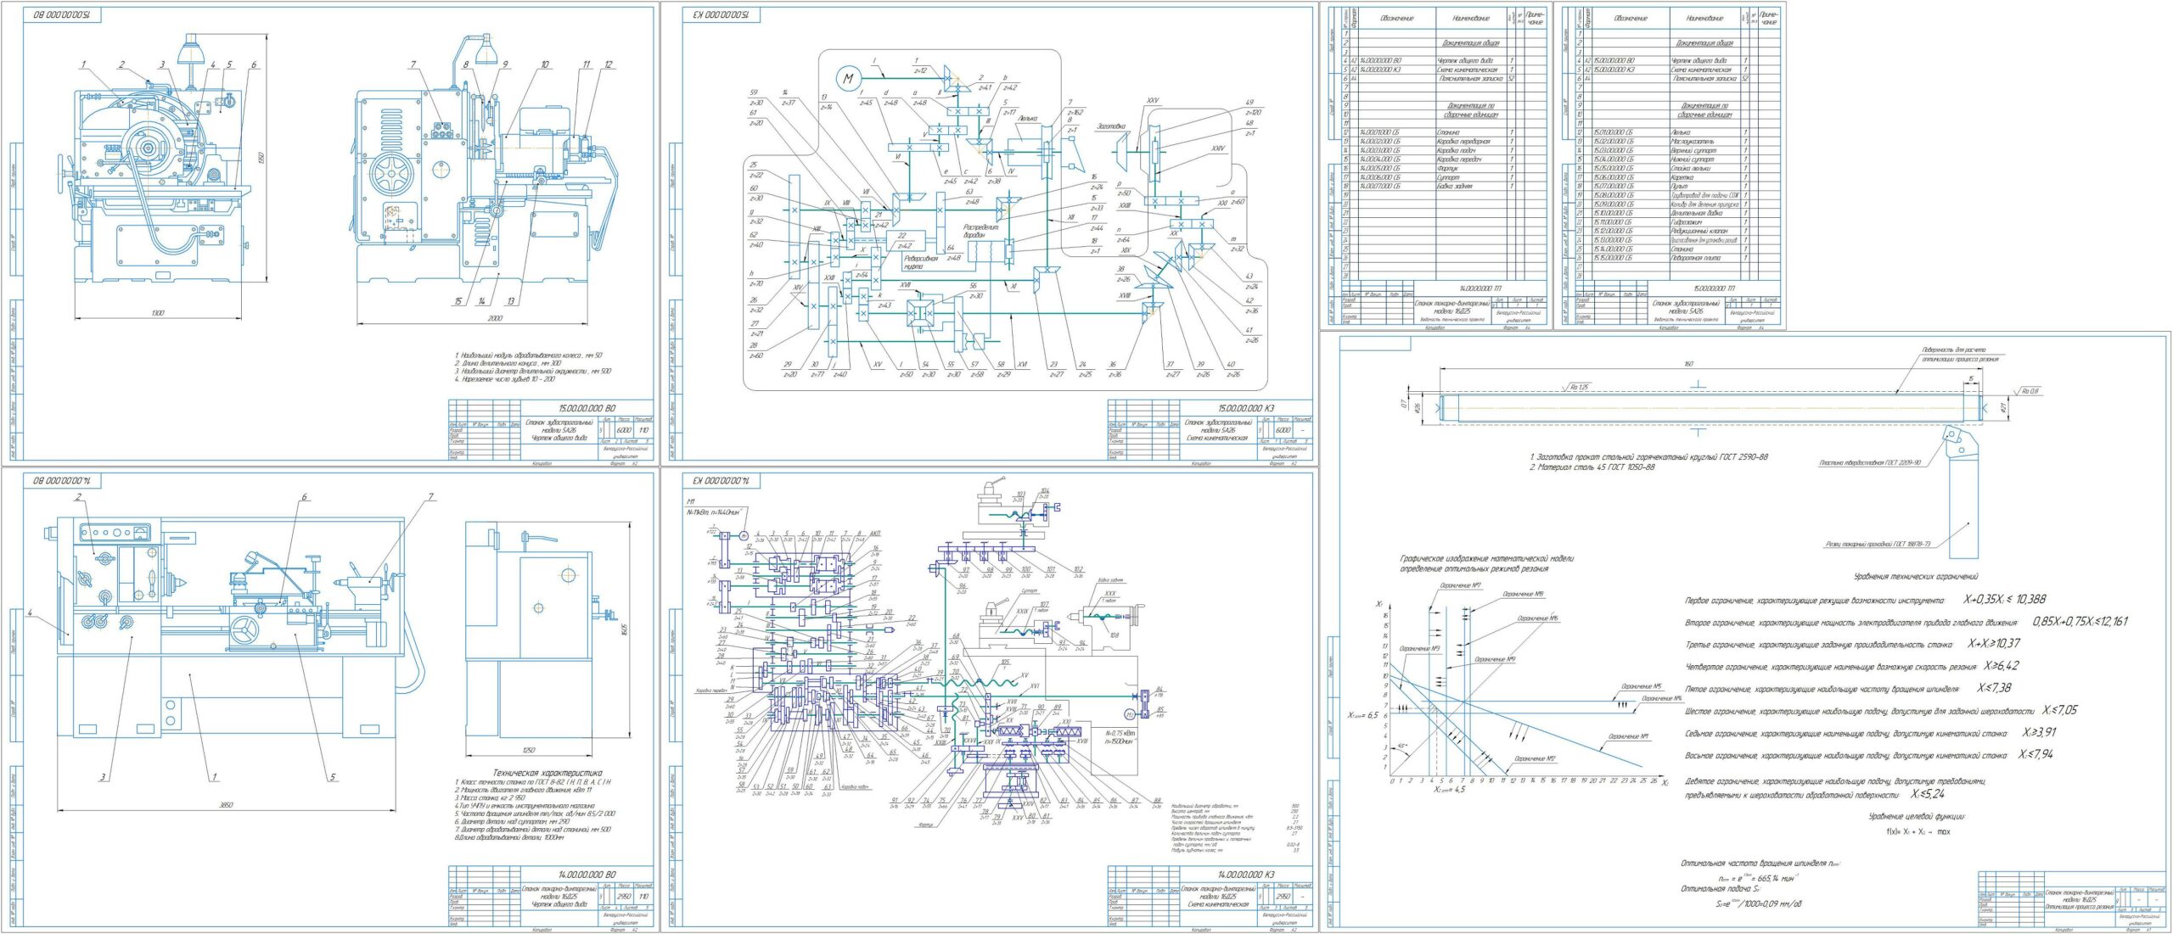Image resolution: width=2173 pixels, height=934 pixels.
Task: Click dimension "1300" under 5А26 front view
Action: pyautogui.click(x=158, y=313)
